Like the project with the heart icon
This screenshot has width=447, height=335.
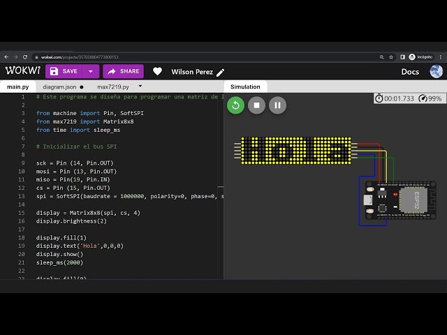(157, 71)
